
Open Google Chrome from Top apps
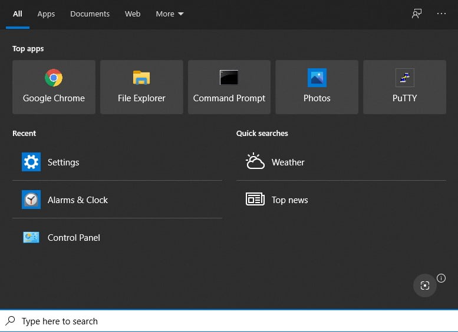coord(54,87)
